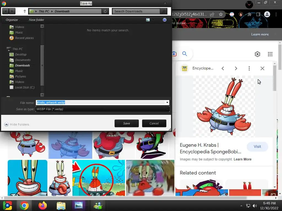Image resolution: width=282 pixels, height=211 pixels.
Task: Click the large Mr. Krabs preview image
Action: pyautogui.click(x=224, y=106)
